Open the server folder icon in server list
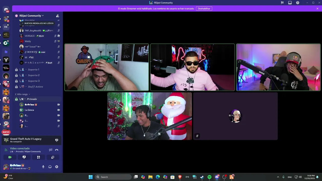Screen dimensions: 322x181 coord(6,52)
